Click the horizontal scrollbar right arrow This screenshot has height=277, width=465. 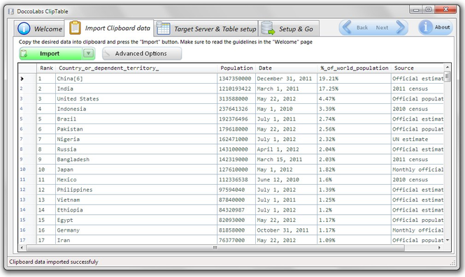(440, 248)
